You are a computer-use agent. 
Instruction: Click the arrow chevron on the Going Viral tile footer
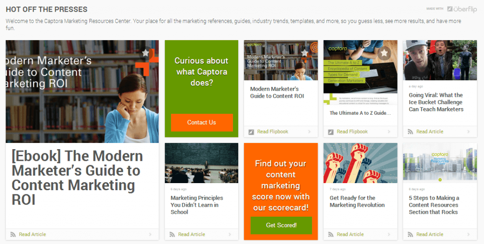coord(468,132)
